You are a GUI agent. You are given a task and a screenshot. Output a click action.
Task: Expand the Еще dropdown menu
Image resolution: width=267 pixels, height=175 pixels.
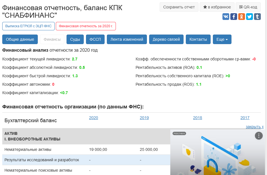222,39
